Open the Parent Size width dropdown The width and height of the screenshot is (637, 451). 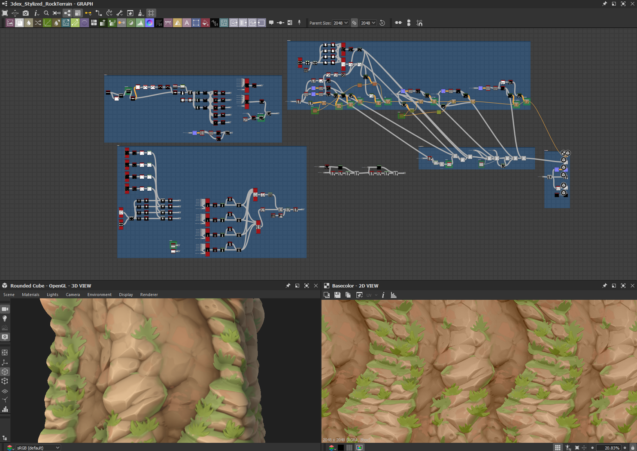tap(340, 23)
